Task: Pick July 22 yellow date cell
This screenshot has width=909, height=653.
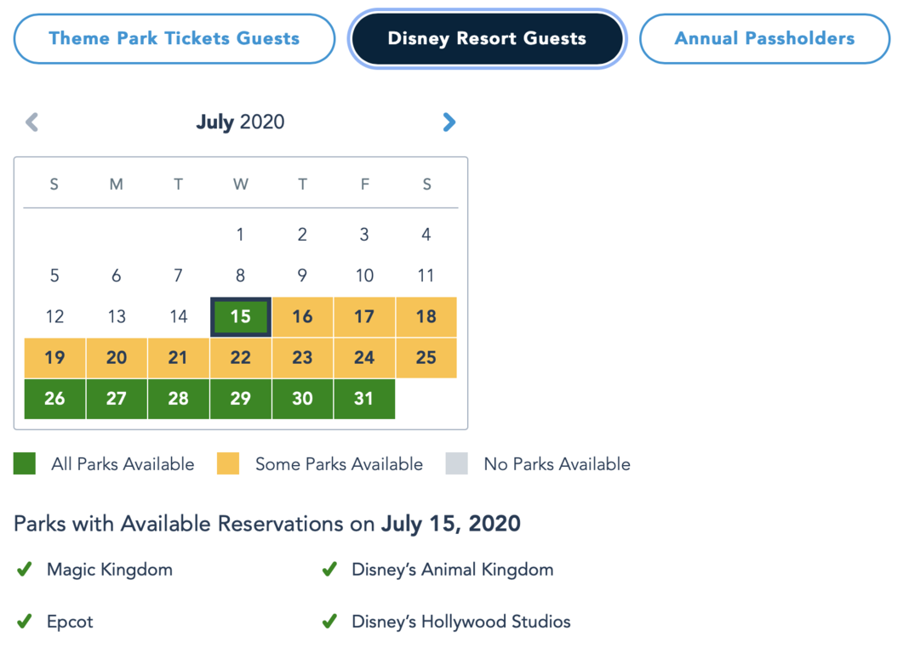Action: pyautogui.click(x=241, y=358)
